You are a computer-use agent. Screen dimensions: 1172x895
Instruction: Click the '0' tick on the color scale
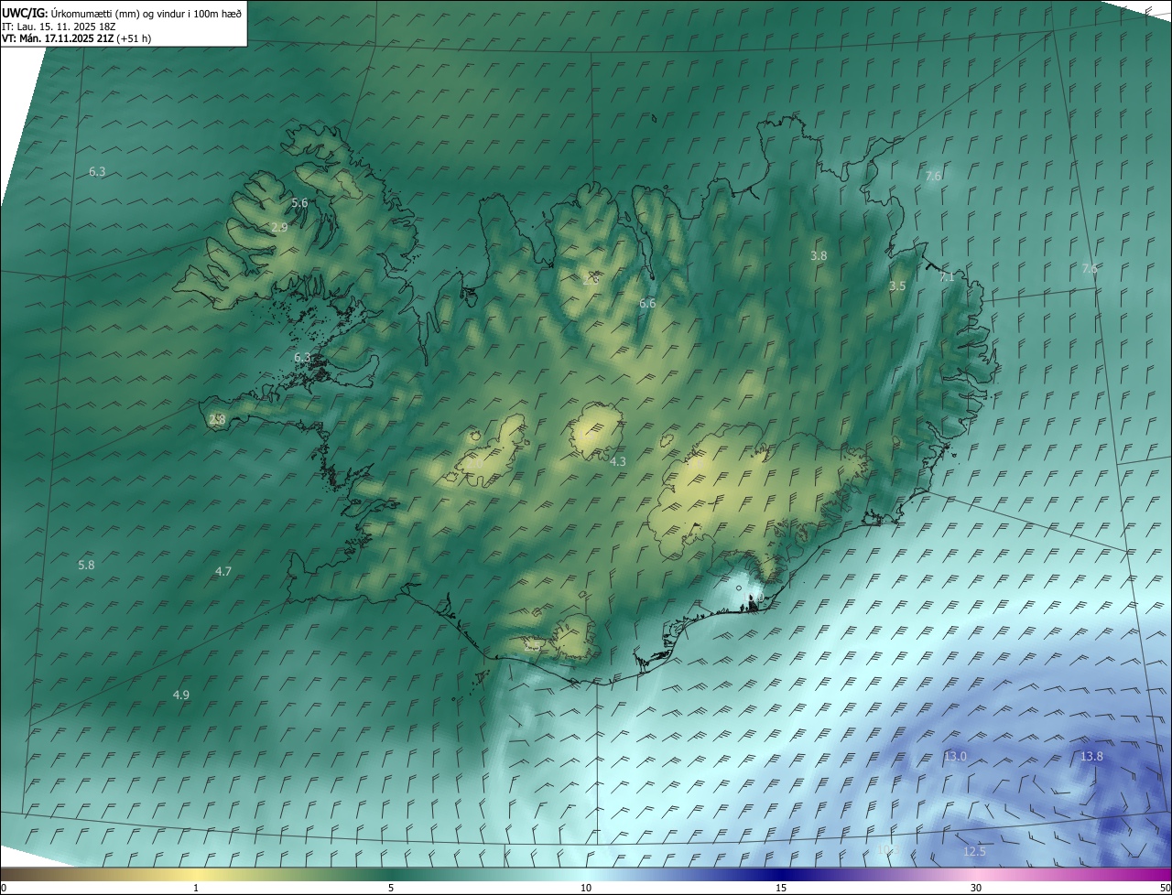pos(4,888)
